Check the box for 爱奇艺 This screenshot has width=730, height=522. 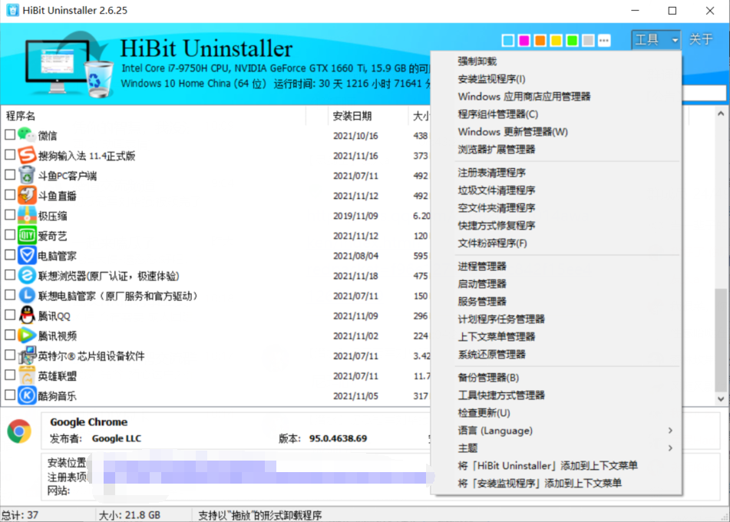tap(10, 235)
